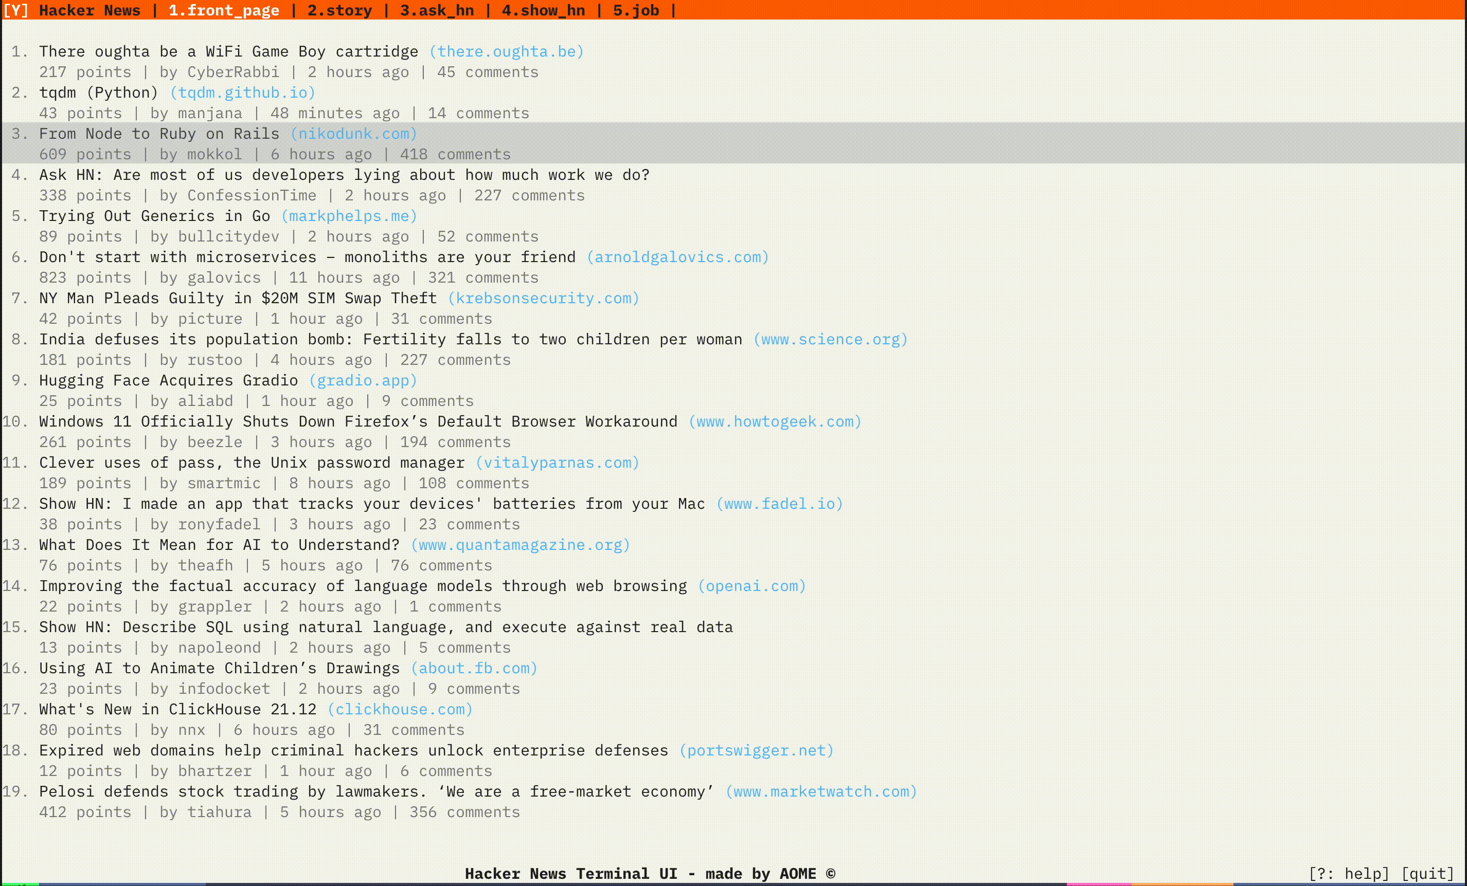Switch to the 2.story tab
The image size is (1467, 886).
click(339, 10)
